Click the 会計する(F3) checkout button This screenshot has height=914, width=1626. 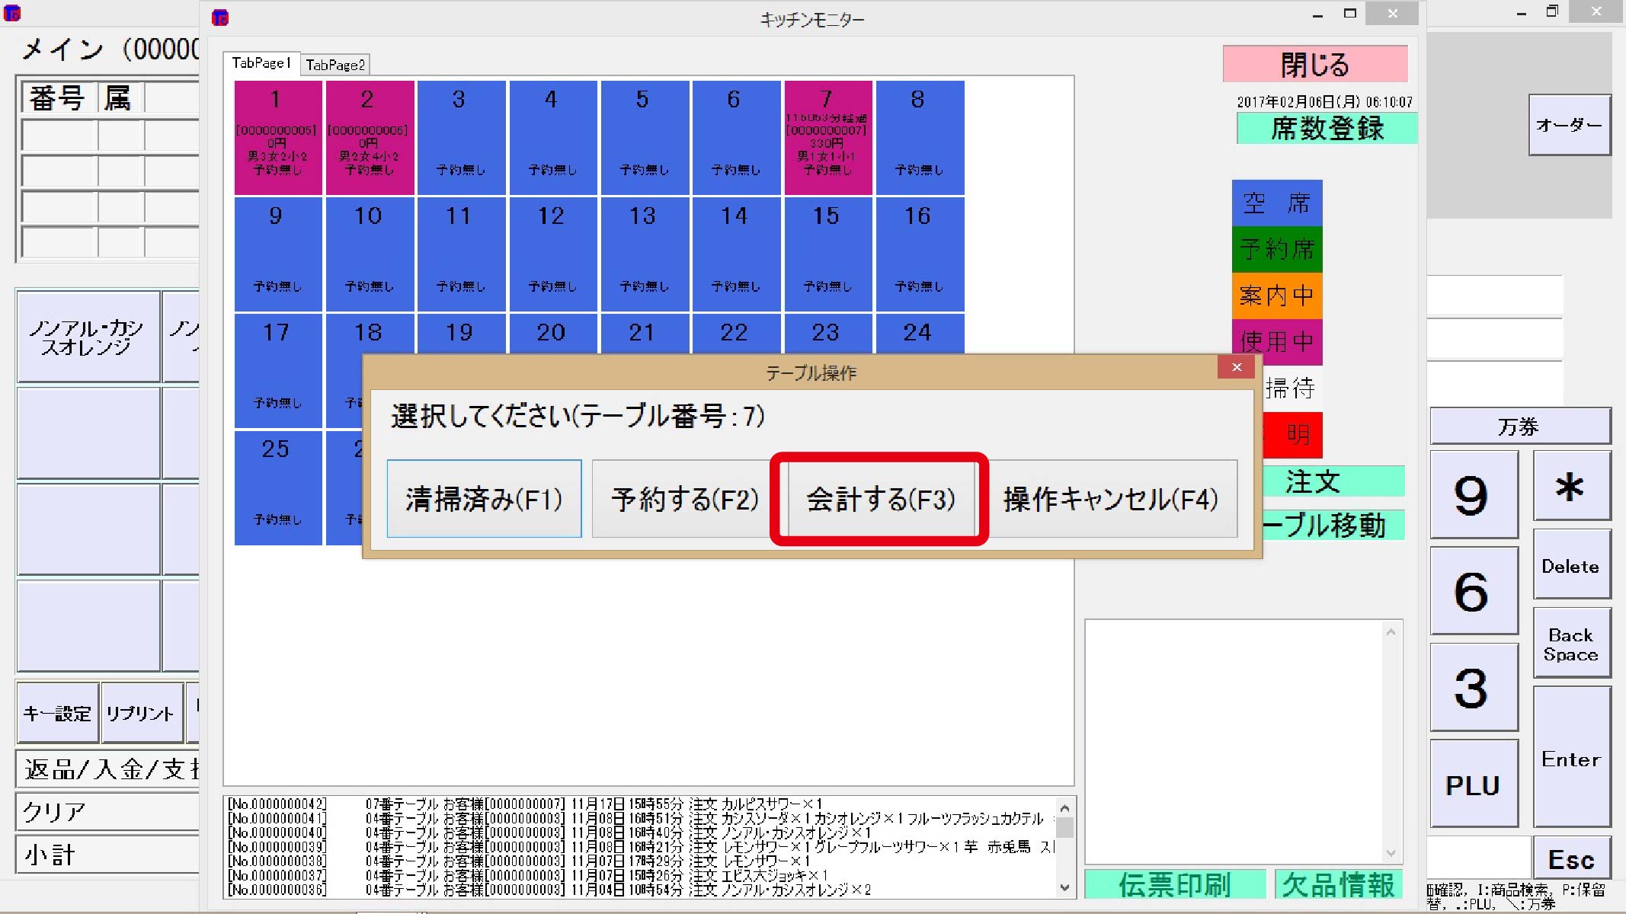878,500
